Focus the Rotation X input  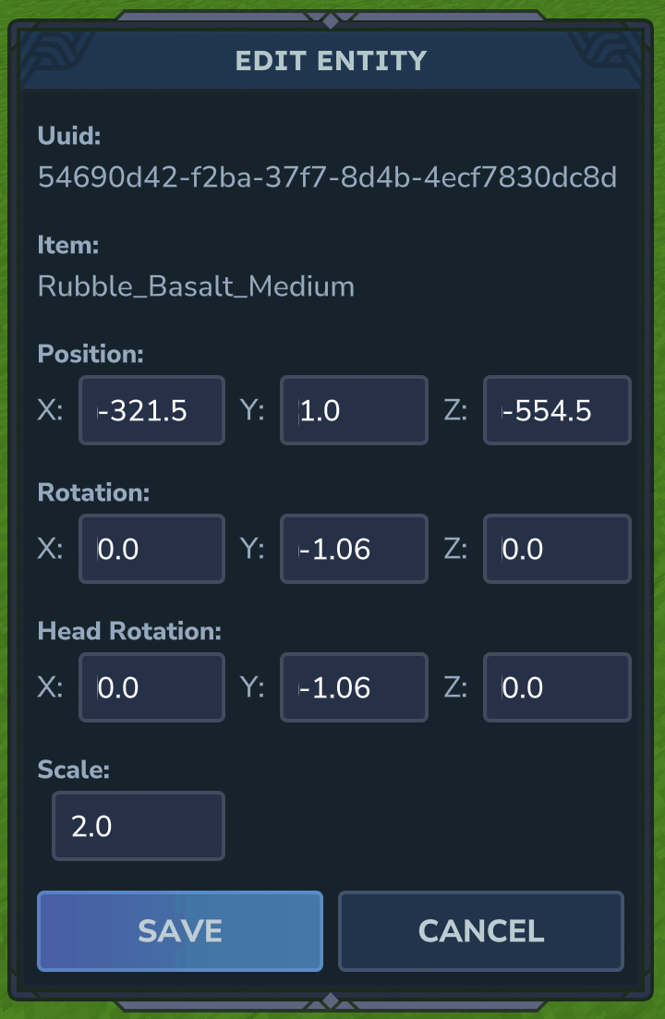pos(152,549)
